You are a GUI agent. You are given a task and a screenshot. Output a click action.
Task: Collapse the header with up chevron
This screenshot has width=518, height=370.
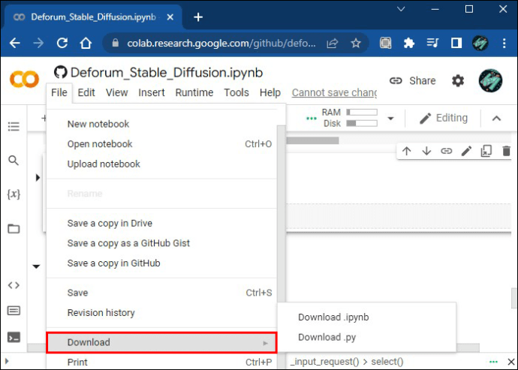coord(496,119)
